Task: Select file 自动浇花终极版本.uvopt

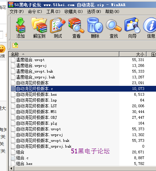Action: pyautogui.click(x=38, y=129)
